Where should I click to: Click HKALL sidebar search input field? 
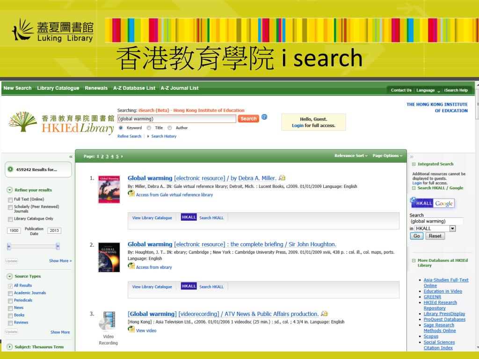tap(436, 221)
